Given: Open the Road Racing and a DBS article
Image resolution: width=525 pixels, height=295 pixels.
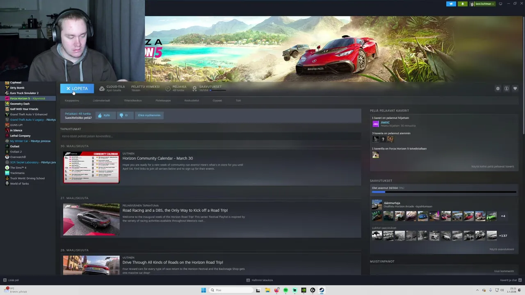Looking at the screenshot, I should coord(175,210).
